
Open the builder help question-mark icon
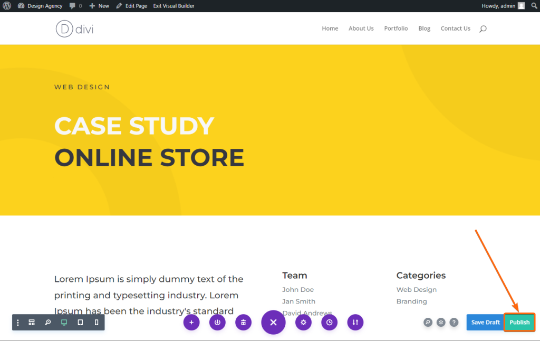[x=454, y=323]
